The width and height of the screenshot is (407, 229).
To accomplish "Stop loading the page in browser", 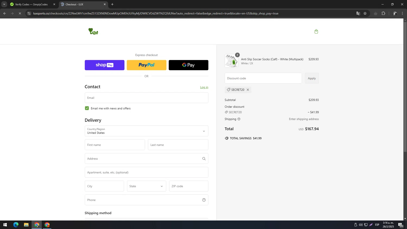I will coord(20,13).
